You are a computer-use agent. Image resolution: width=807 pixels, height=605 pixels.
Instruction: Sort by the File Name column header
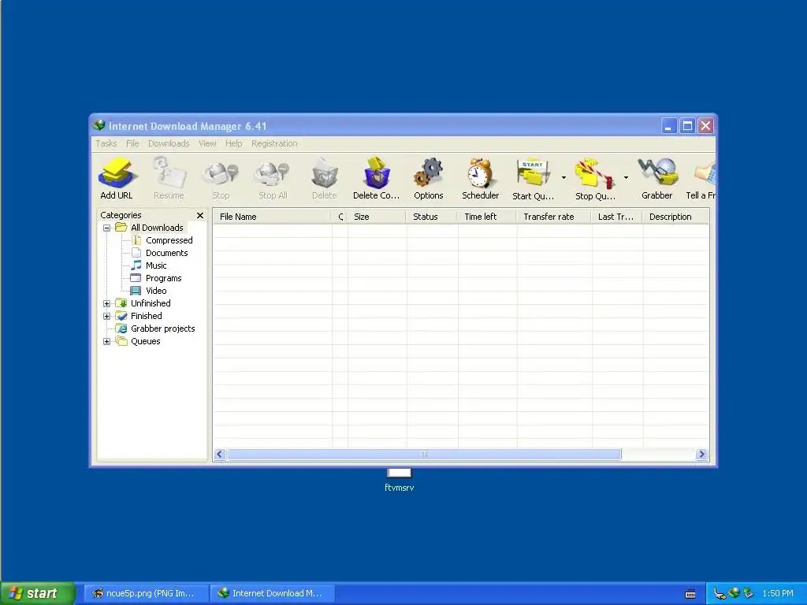pos(272,217)
